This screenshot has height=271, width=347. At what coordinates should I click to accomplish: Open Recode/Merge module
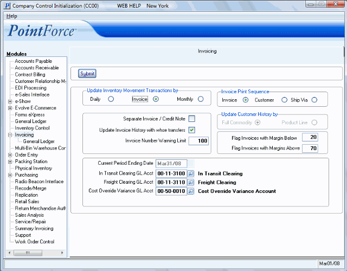tap(30, 188)
